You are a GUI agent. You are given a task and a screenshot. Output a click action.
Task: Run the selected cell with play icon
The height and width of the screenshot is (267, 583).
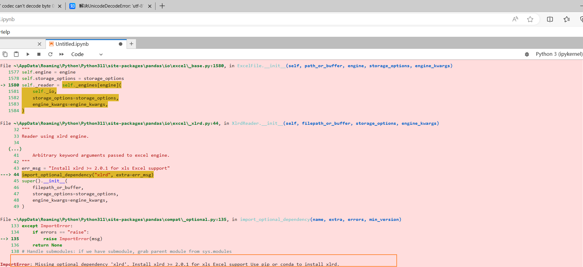[28, 54]
